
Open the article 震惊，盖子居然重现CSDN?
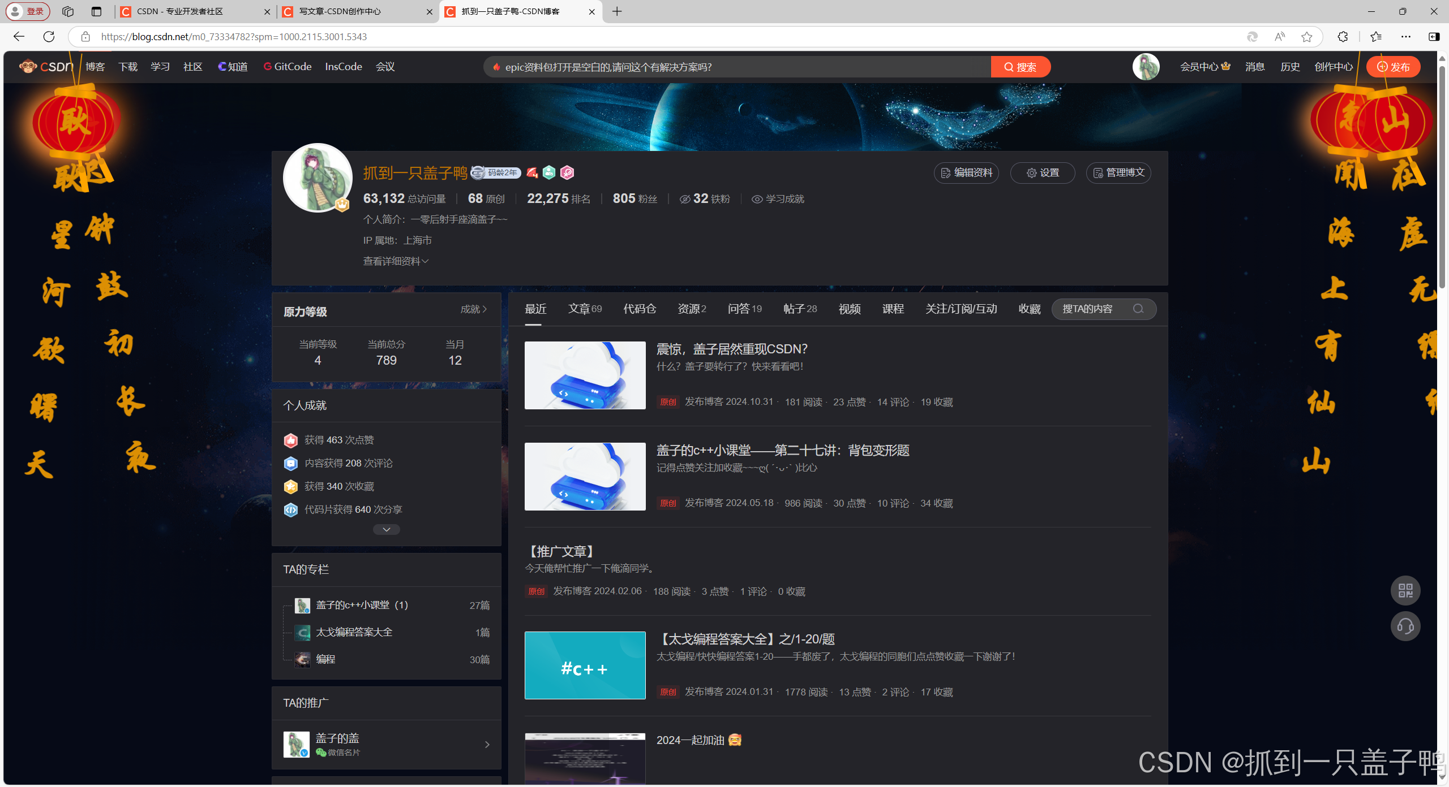(731, 349)
